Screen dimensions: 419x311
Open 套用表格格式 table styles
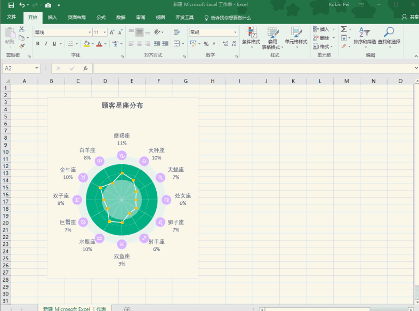(272, 38)
